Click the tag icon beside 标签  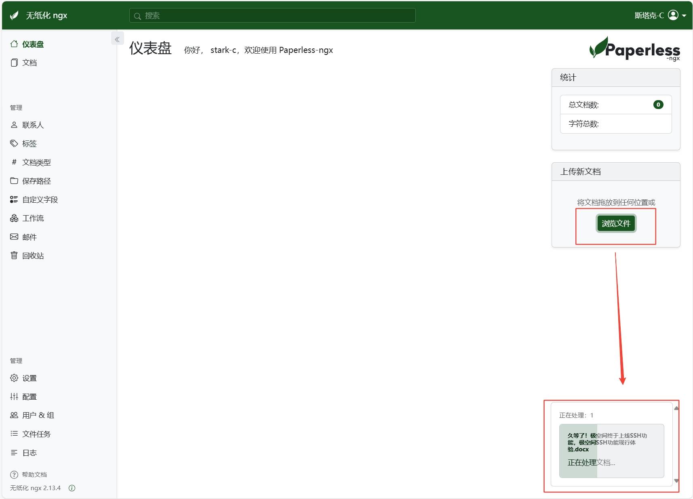click(x=14, y=143)
